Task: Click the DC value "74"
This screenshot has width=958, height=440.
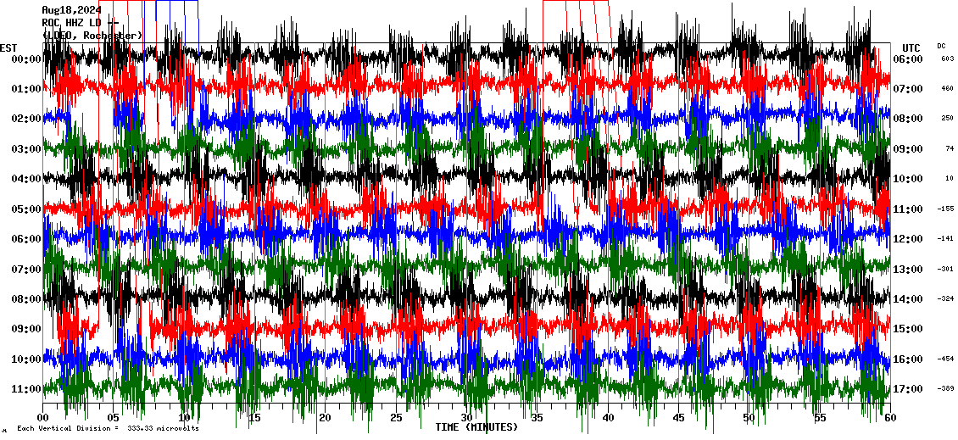Action: click(x=950, y=148)
